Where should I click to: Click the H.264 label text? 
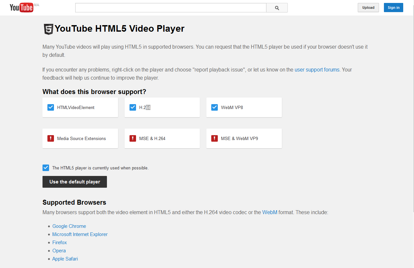point(145,107)
